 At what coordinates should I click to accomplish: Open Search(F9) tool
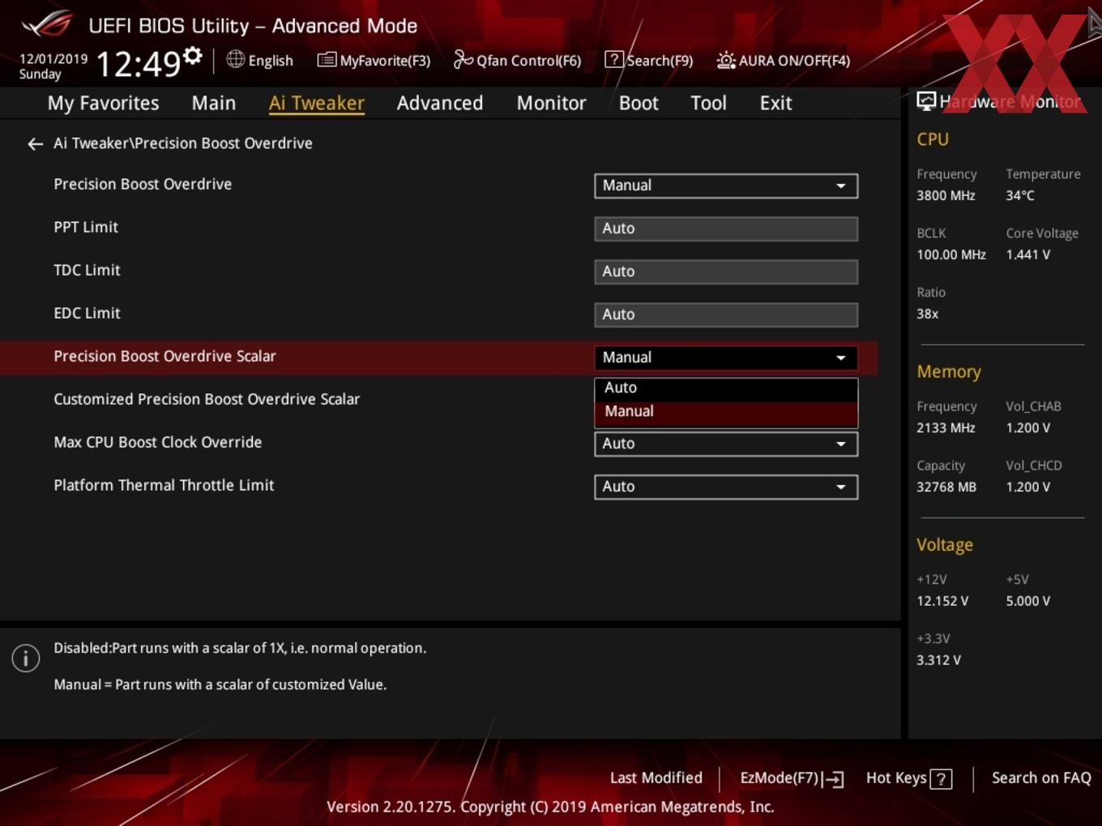[x=649, y=60]
